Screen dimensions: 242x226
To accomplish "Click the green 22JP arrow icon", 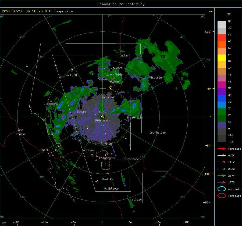I will point(222,175).
